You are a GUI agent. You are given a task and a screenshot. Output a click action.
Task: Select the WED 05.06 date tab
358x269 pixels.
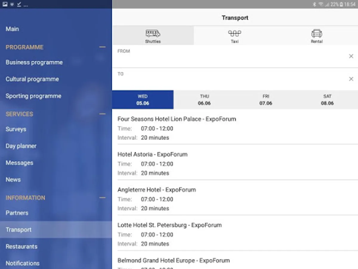[143, 100]
